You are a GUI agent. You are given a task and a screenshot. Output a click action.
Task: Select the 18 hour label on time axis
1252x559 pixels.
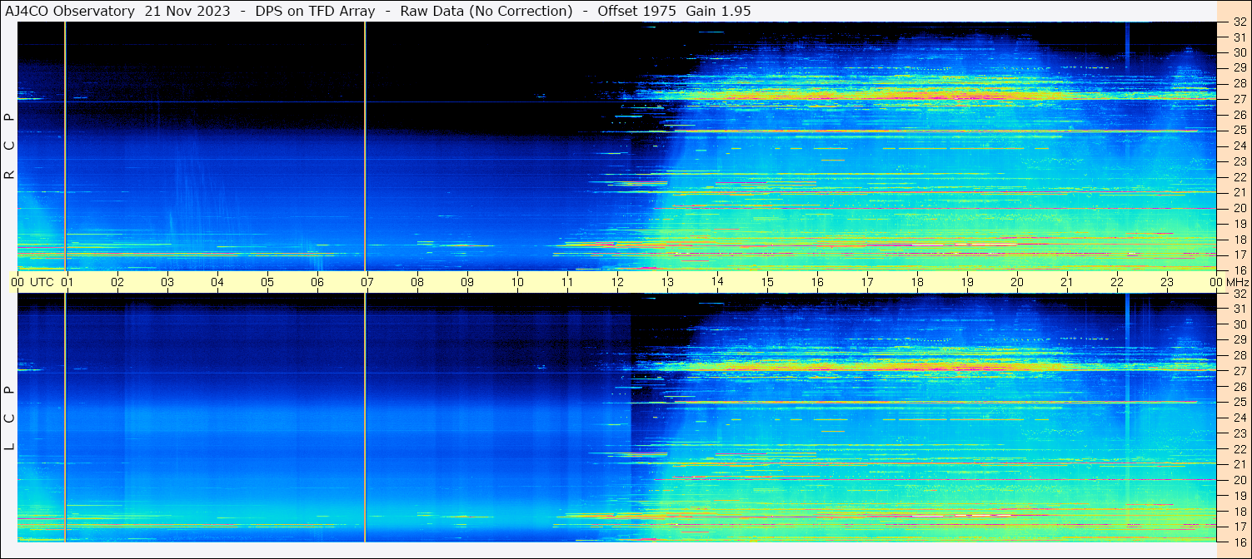tap(917, 282)
